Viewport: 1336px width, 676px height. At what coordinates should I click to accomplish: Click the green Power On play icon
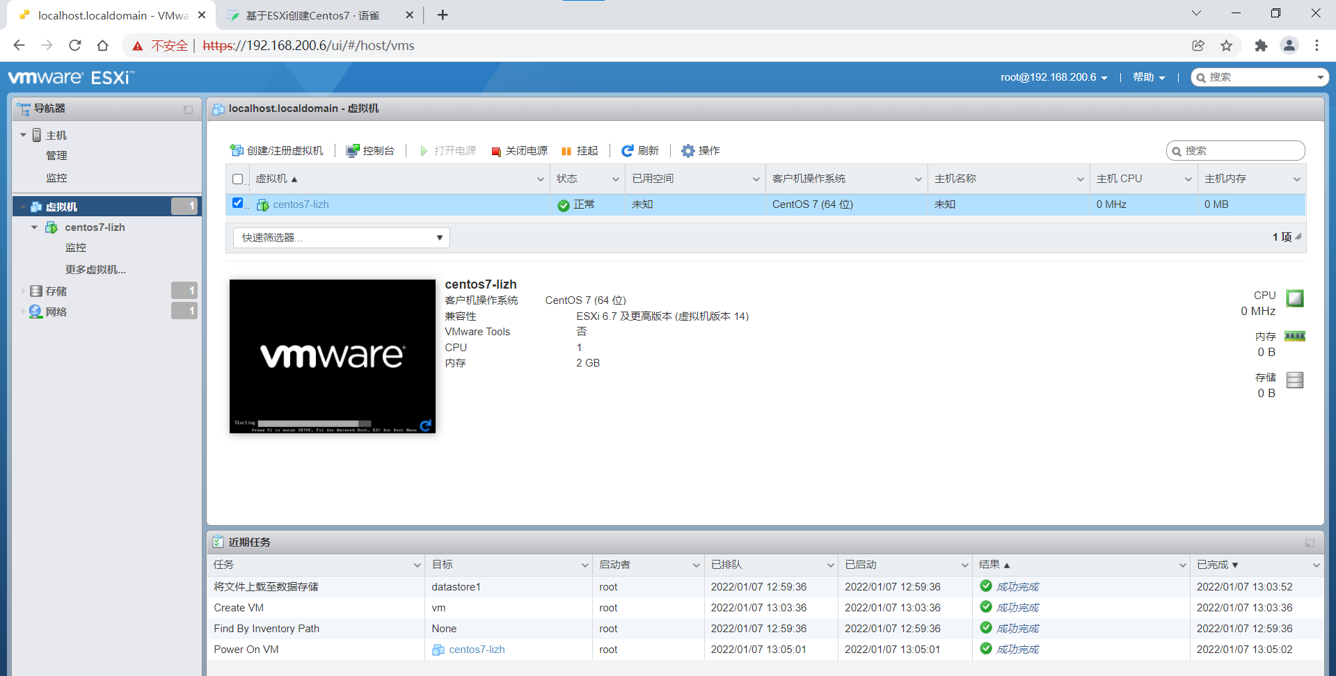pos(424,151)
